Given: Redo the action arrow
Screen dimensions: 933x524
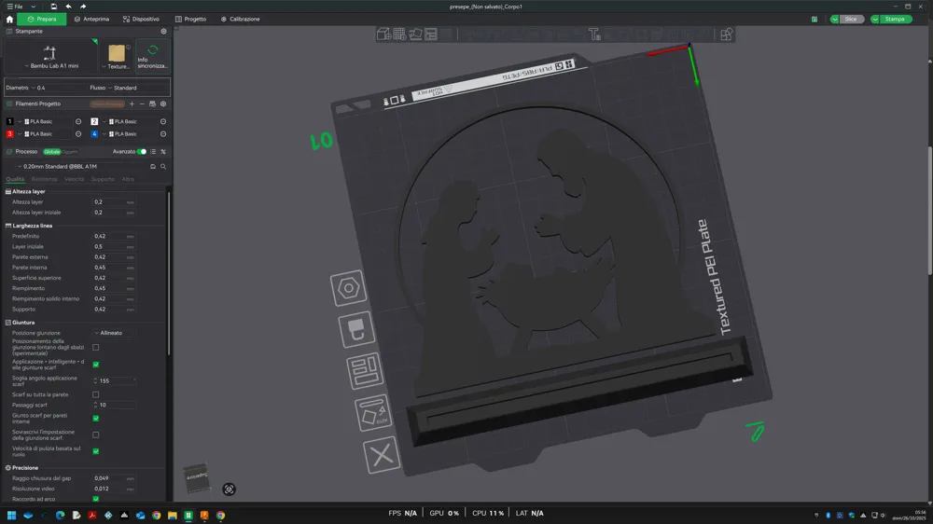Looking at the screenshot, I should [83, 7].
